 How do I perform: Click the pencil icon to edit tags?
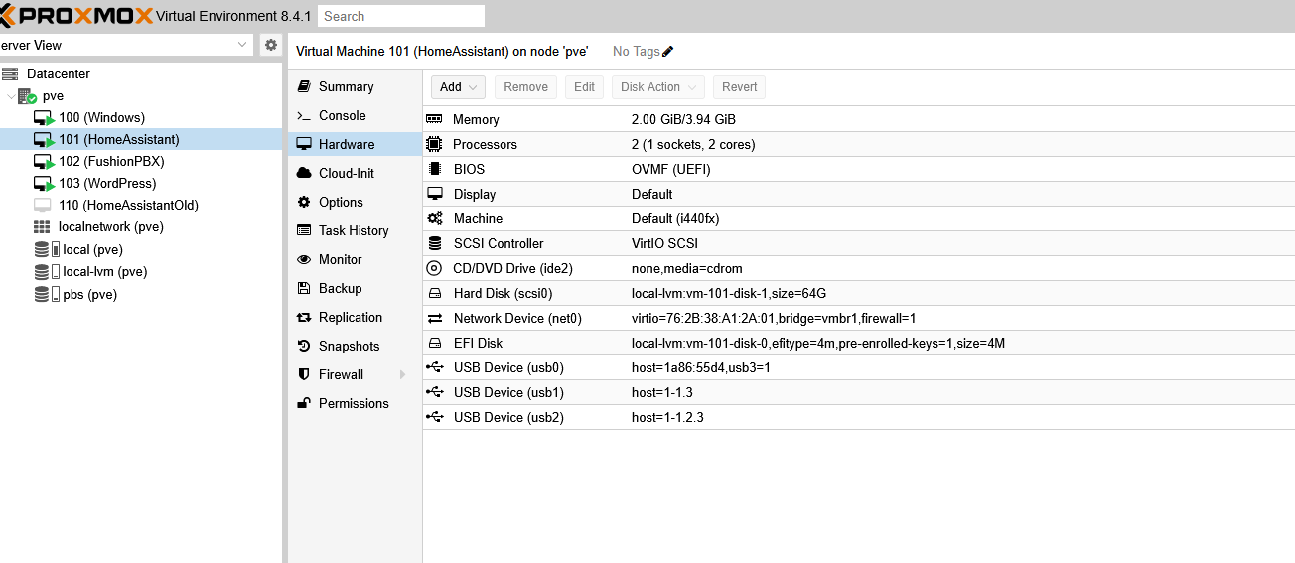[x=667, y=52]
